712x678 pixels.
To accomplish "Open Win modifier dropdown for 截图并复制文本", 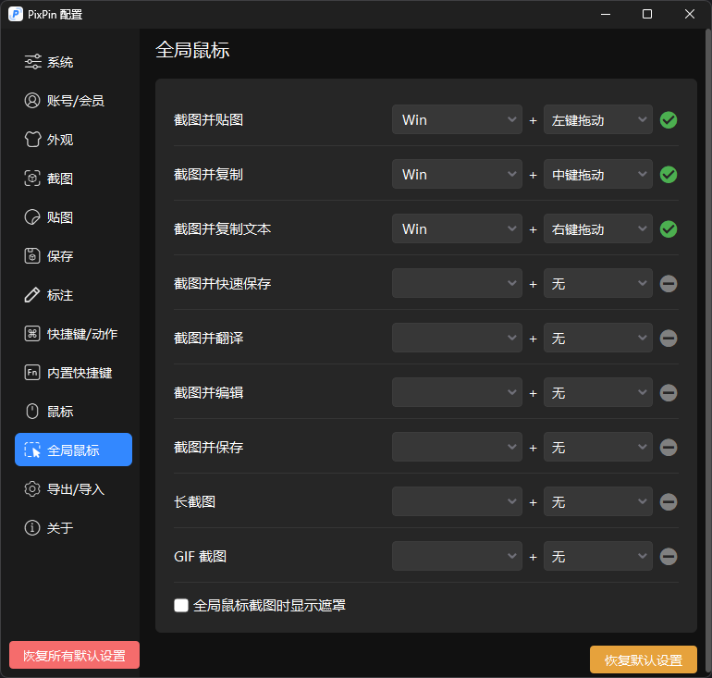I will click(457, 228).
